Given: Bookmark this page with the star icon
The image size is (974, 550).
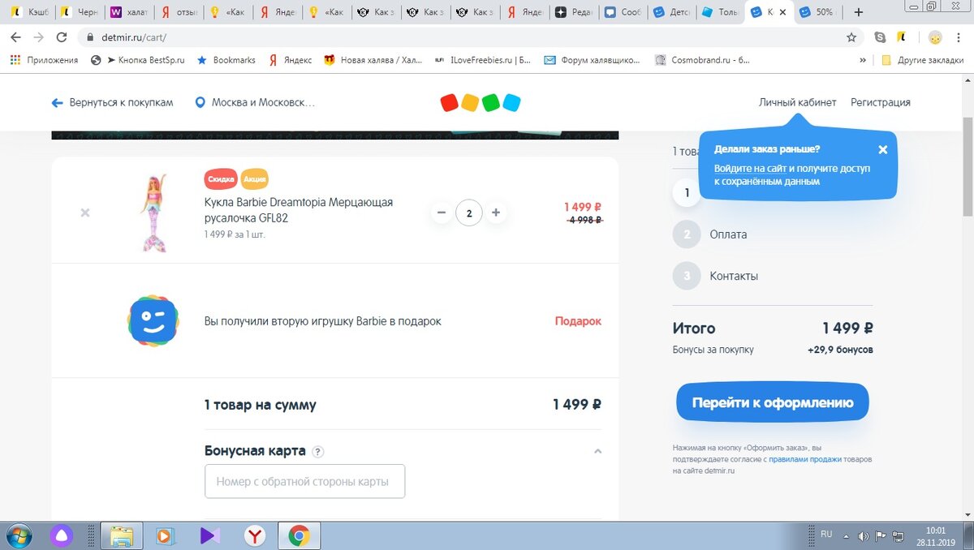Looking at the screenshot, I should pos(851,37).
